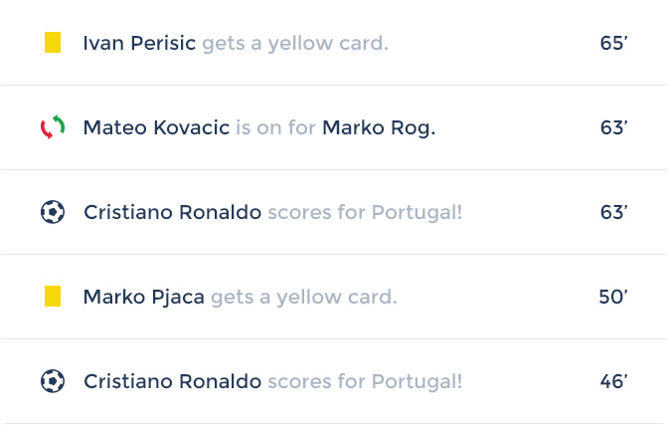Click the 63' goal minute marker

tap(613, 212)
